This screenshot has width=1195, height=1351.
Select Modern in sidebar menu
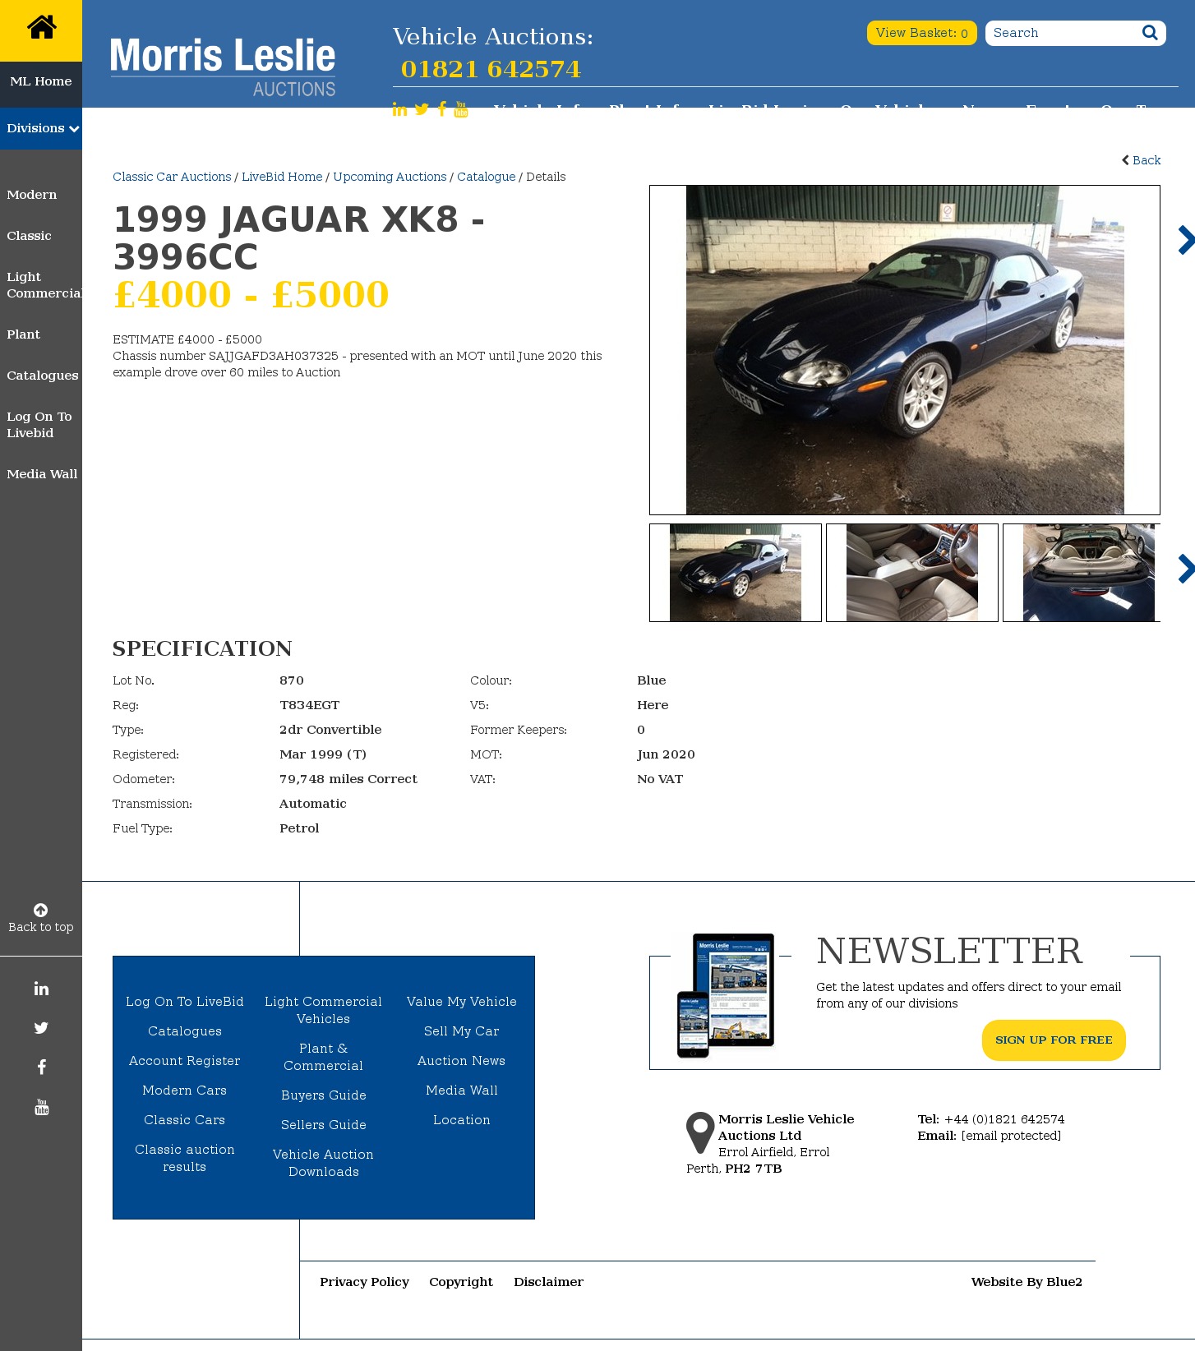point(32,195)
